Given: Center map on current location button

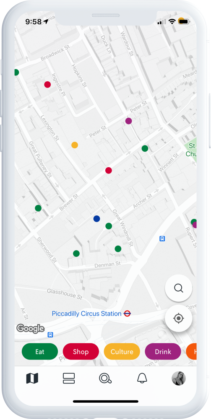Looking at the screenshot, I should coord(178,318).
